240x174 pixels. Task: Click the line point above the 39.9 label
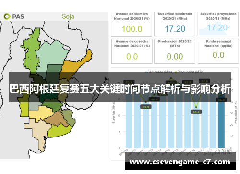click(x=146, y=102)
